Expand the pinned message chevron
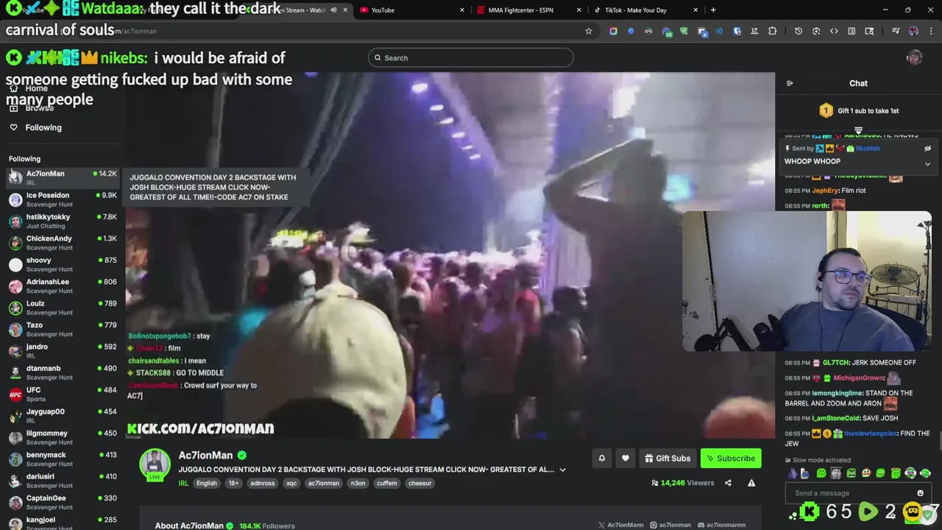This screenshot has height=530, width=942. pyautogui.click(x=927, y=164)
